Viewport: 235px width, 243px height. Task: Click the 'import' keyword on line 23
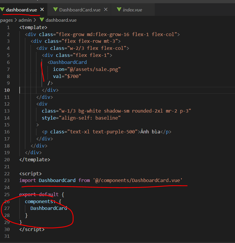coord(28,181)
